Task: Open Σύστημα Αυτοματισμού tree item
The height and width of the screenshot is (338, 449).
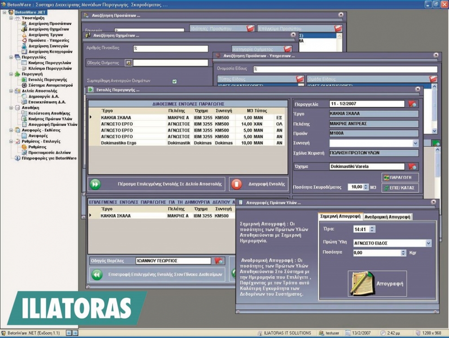Action: click(x=50, y=85)
